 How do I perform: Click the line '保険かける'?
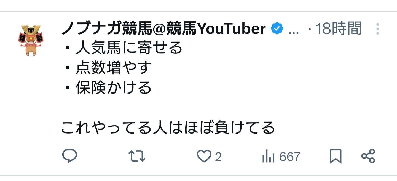[114, 88]
